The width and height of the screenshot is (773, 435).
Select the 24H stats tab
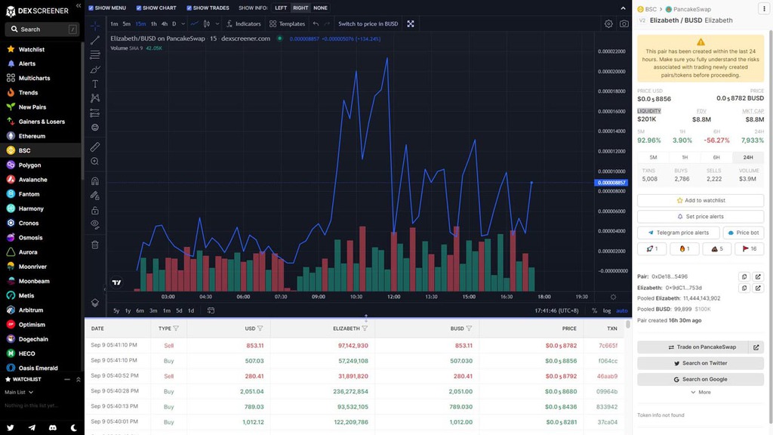[748, 157]
